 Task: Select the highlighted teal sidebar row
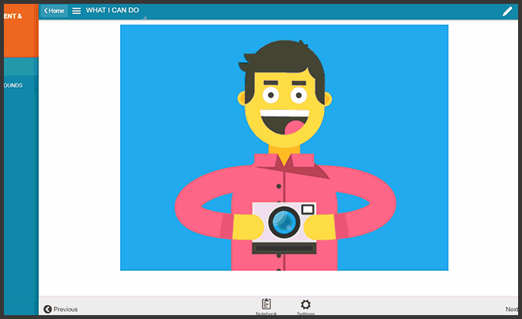pos(19,67)
